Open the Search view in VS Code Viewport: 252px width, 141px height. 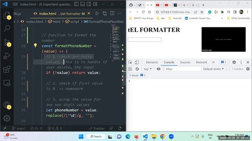pyautogui.click(x=7, y=29)
